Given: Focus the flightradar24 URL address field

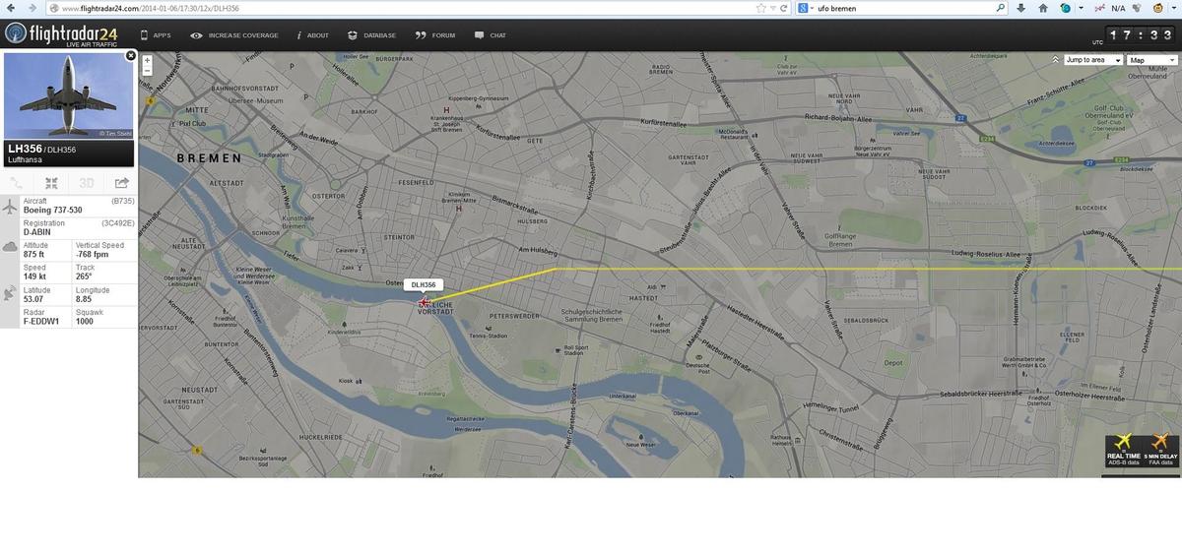Looking at the screenshot, I should pos(404,8).
